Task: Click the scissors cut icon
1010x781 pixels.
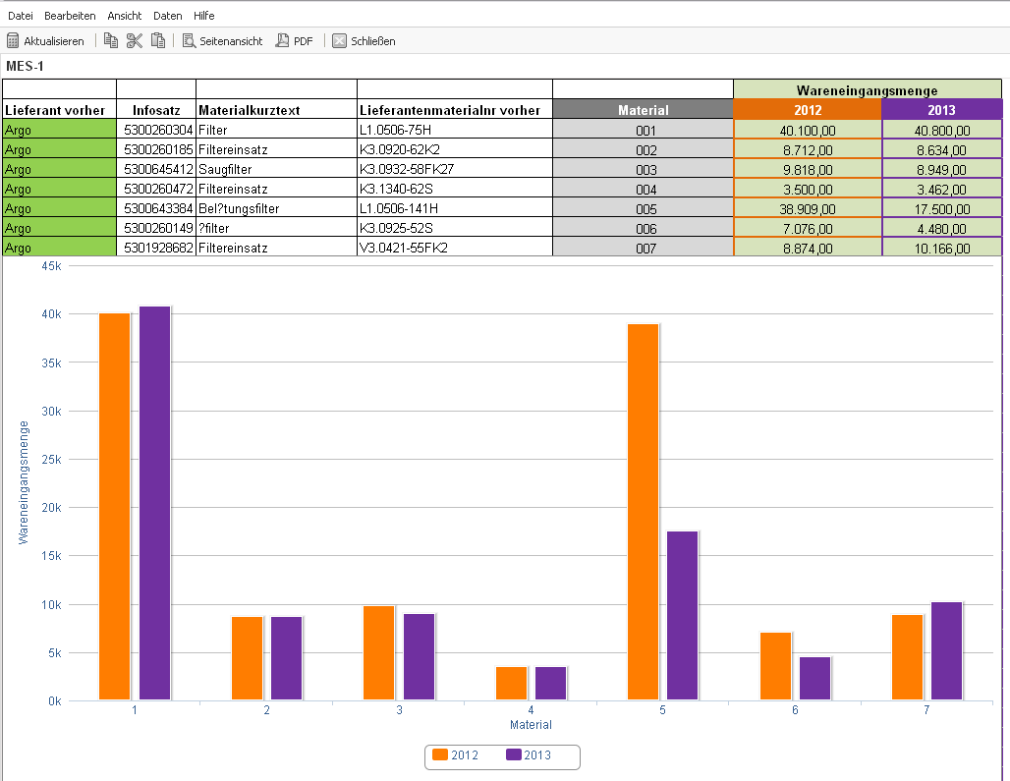Action: tap(134, 40)
